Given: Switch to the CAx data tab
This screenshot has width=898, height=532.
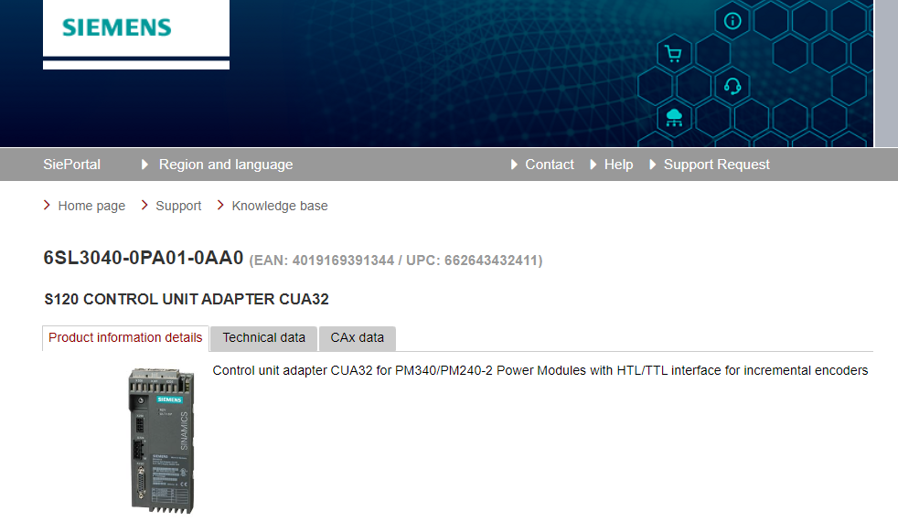Looking at the screenshot, I should (x=357, y=337).
